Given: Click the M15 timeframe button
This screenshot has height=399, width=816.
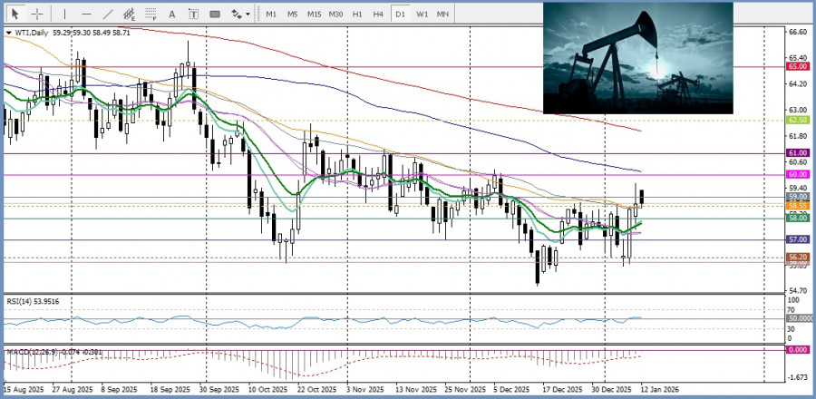Looking at the screenshot, I should (x=314, y=14).
